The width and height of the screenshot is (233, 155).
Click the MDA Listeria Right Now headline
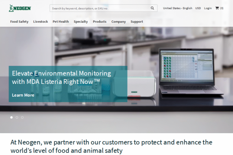(61, 77)
